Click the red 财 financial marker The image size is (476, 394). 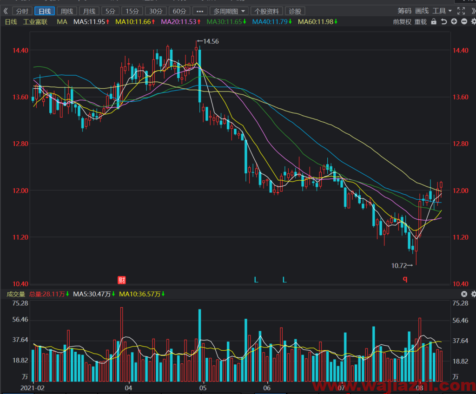point(122,280)
